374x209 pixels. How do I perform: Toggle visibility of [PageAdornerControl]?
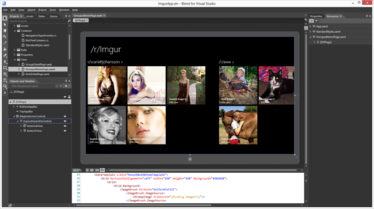point(65,116)
